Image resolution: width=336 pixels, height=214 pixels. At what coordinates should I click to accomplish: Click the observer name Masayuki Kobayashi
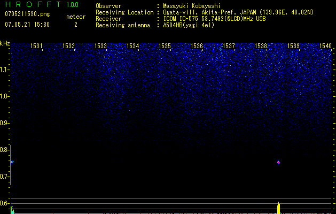click(192, 6)
